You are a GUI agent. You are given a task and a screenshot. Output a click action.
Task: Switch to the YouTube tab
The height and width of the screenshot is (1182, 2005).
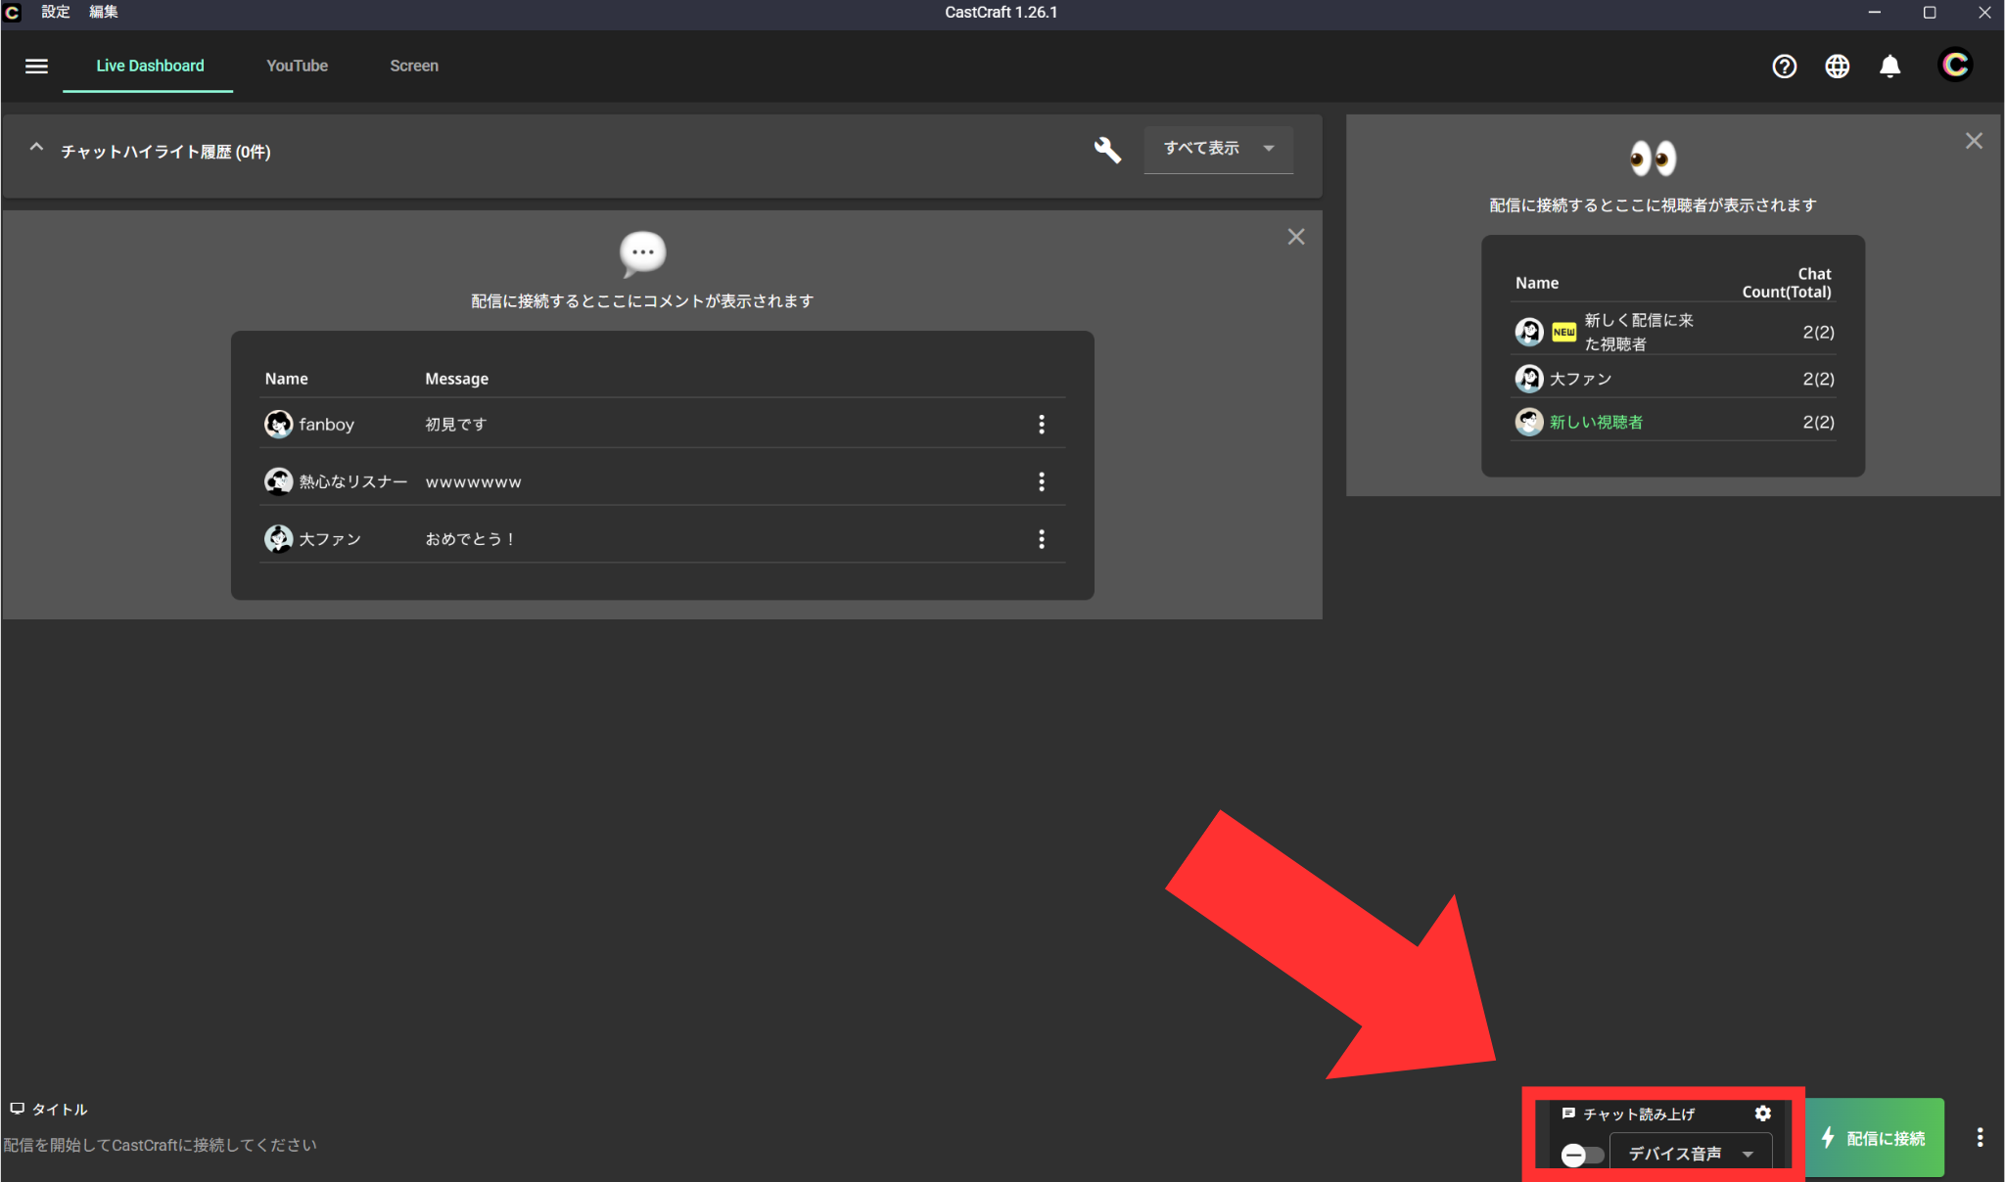(x=297, y=66)
